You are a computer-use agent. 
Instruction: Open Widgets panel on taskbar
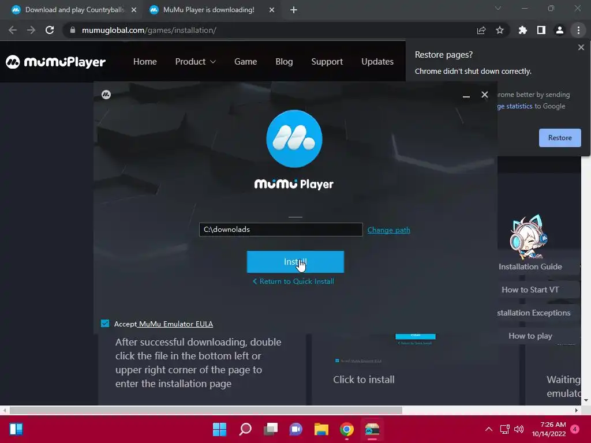[16, 429]
